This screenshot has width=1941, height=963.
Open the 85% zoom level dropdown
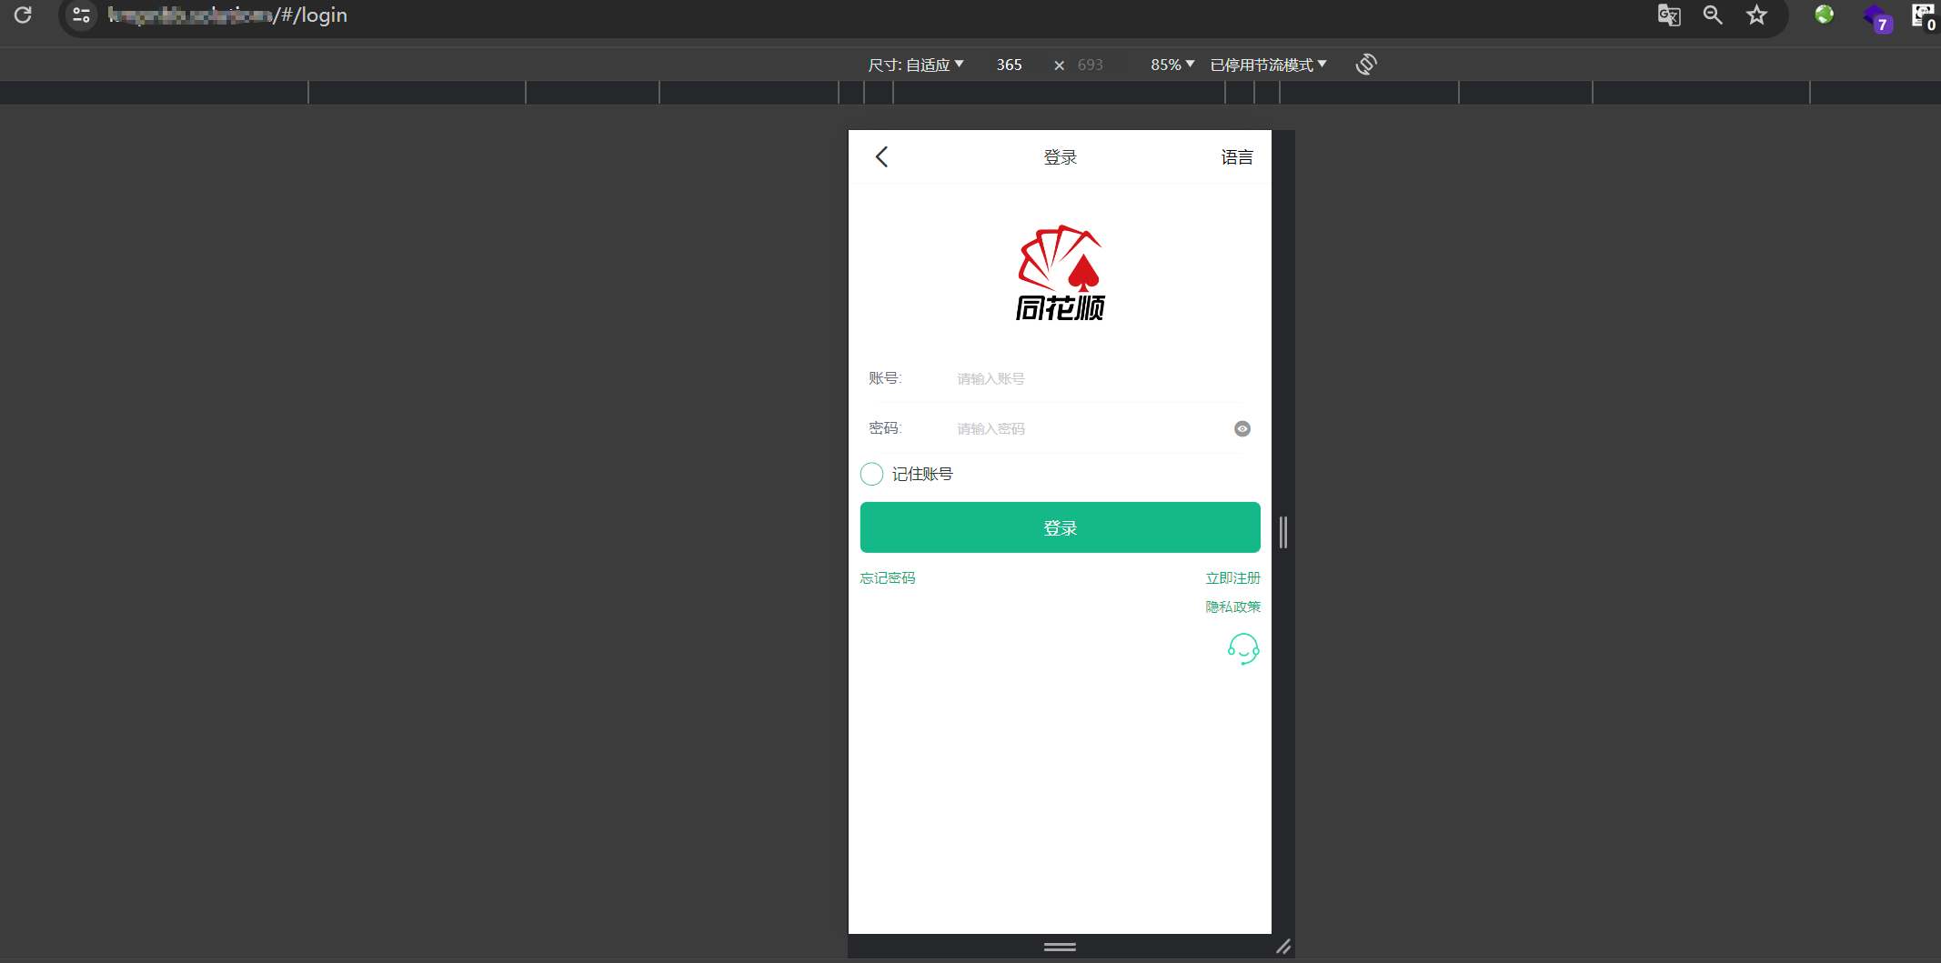click(1172, 65)
